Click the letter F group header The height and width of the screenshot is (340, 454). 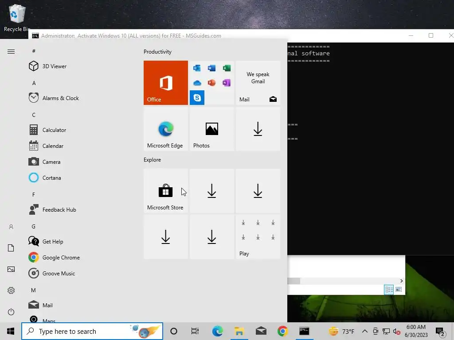pos(34,195)
